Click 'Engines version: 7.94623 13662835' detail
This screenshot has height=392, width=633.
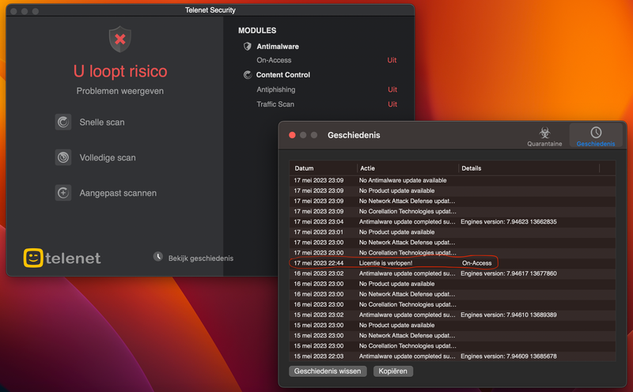pos(508,222)
